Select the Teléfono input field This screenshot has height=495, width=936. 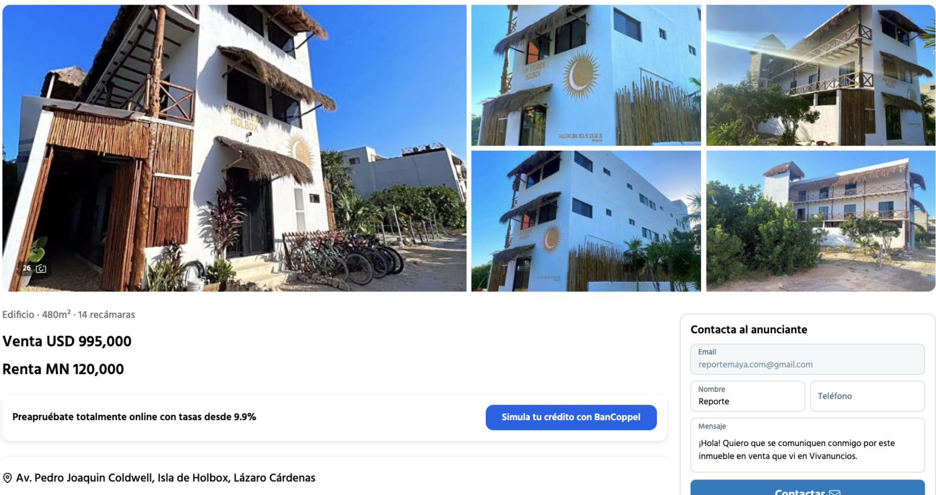[867, 396]
